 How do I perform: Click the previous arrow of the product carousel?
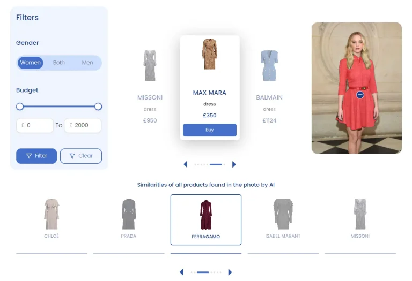pyautogui.click(x=186, y=164)
